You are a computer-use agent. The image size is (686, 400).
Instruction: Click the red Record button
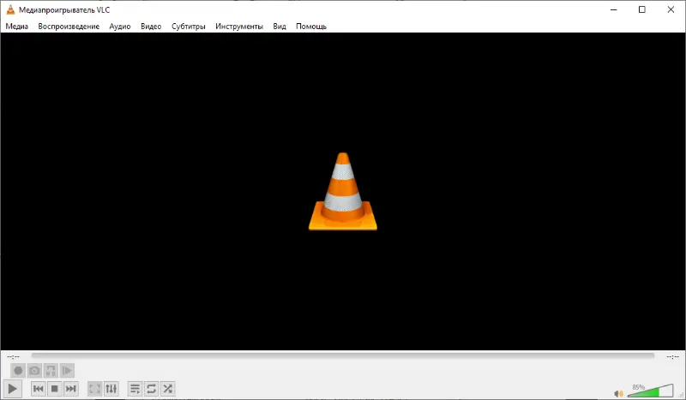18,371
